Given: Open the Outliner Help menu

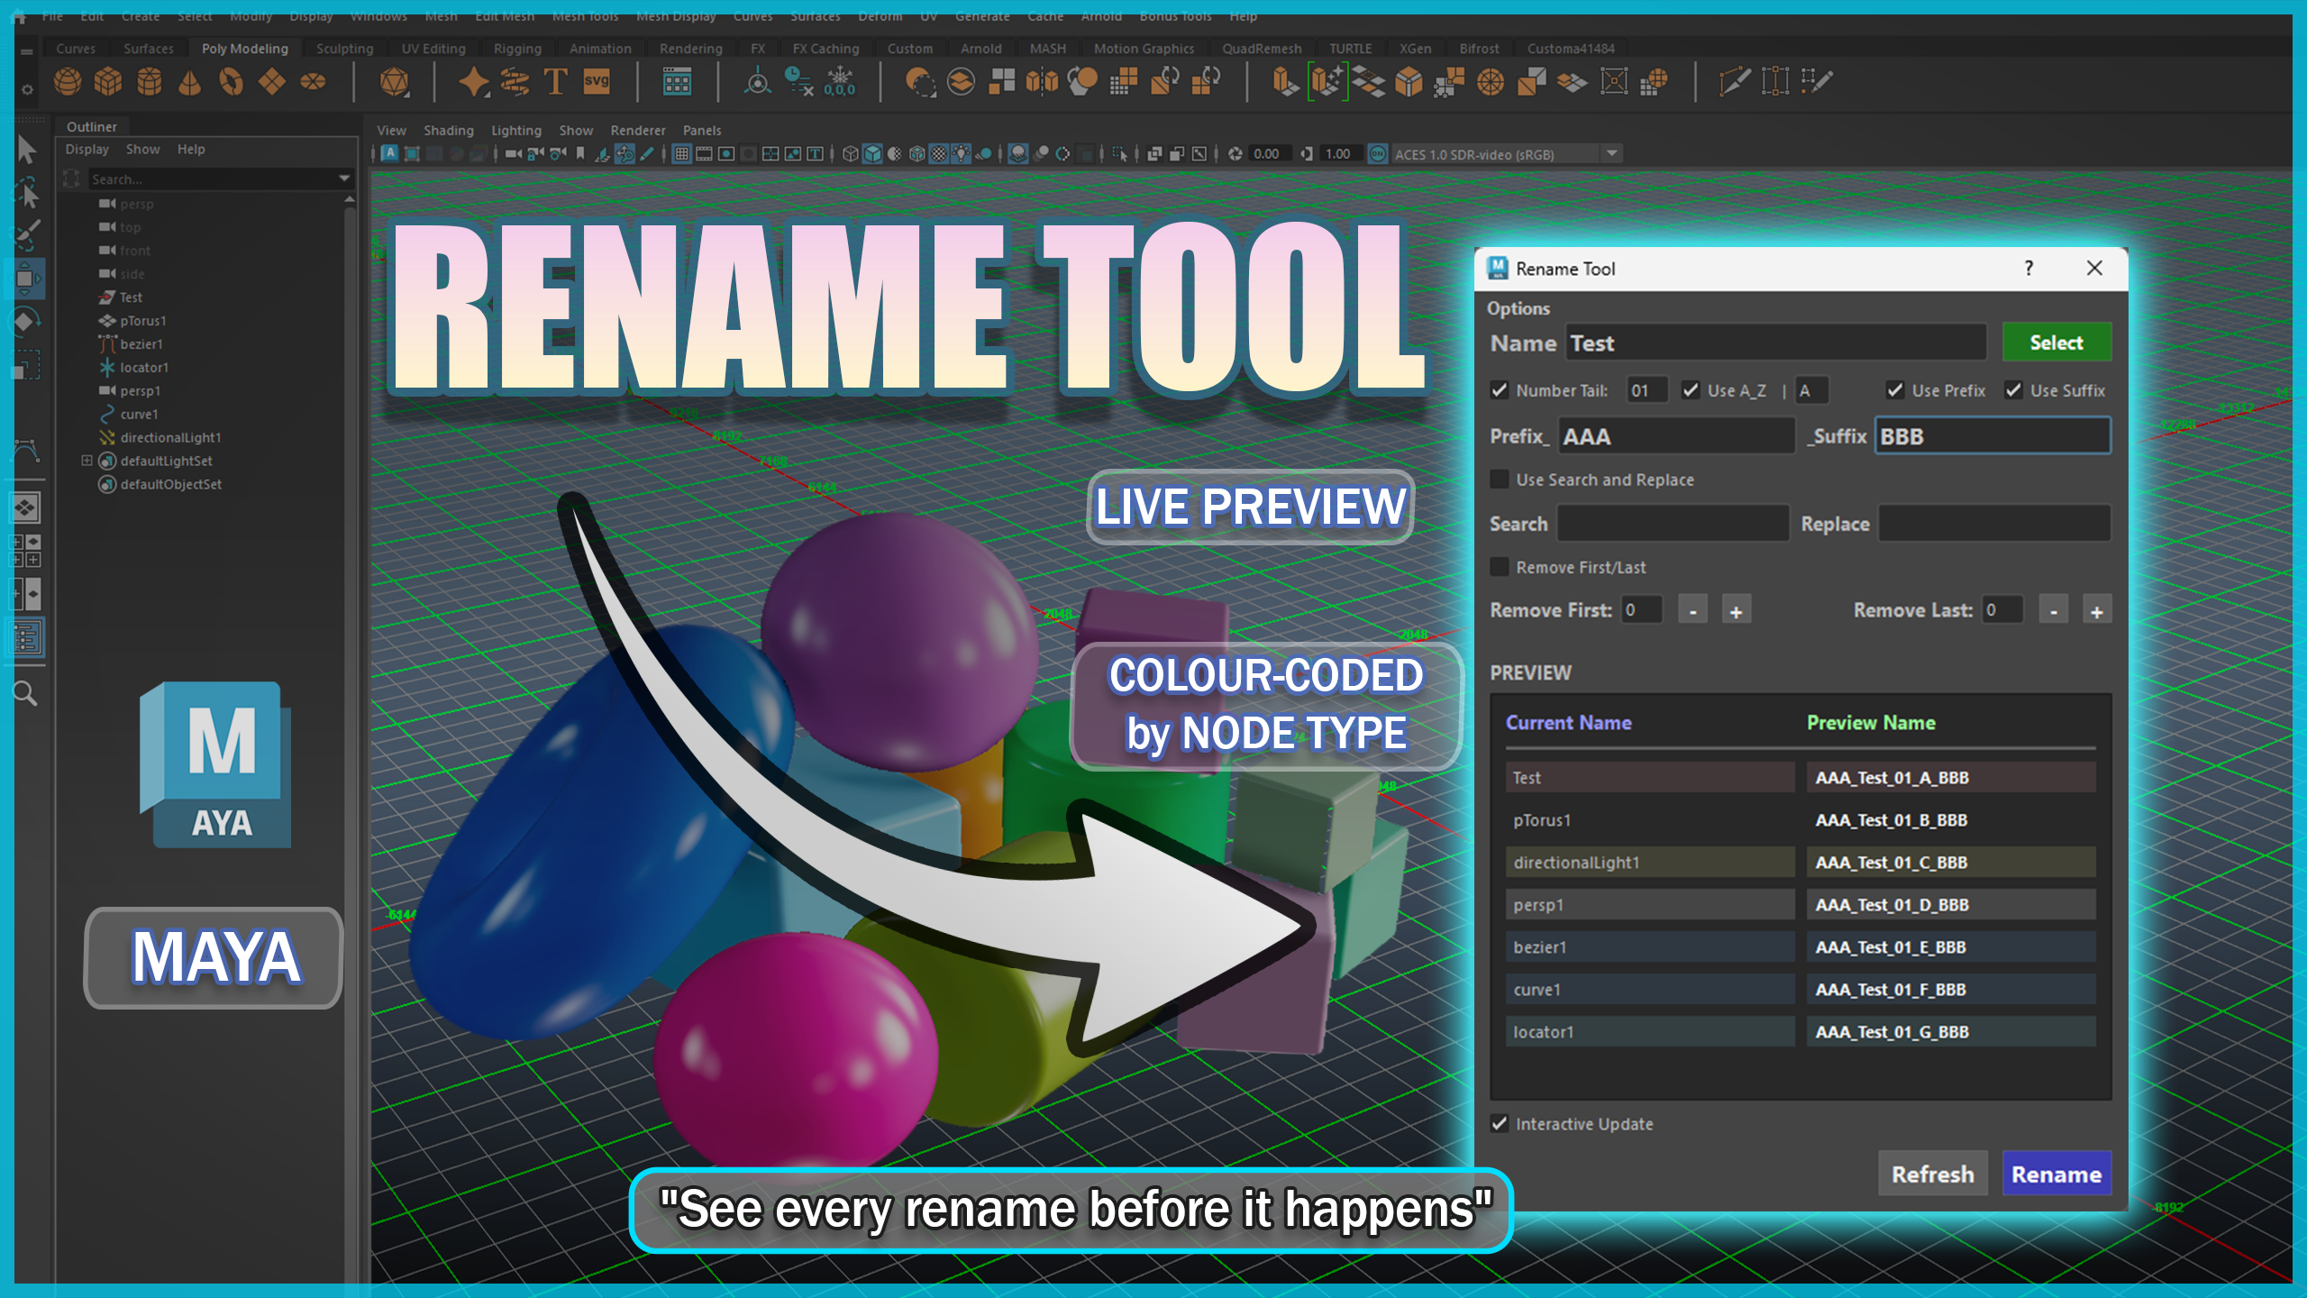Looking at the screenshot, I should 191,150.
